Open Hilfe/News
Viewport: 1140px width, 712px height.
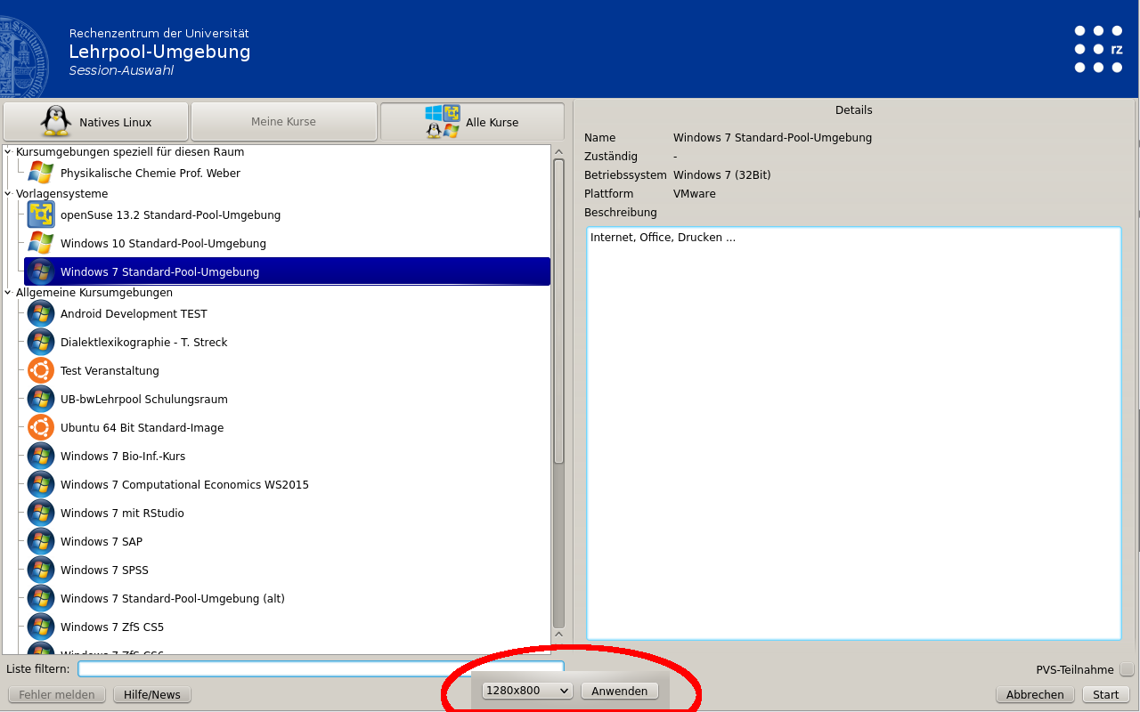(151, 695)
